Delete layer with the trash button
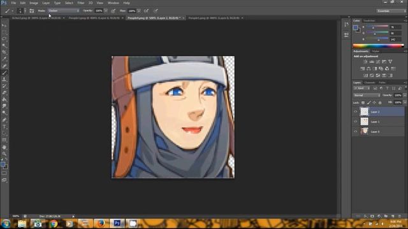 [400, 216]
